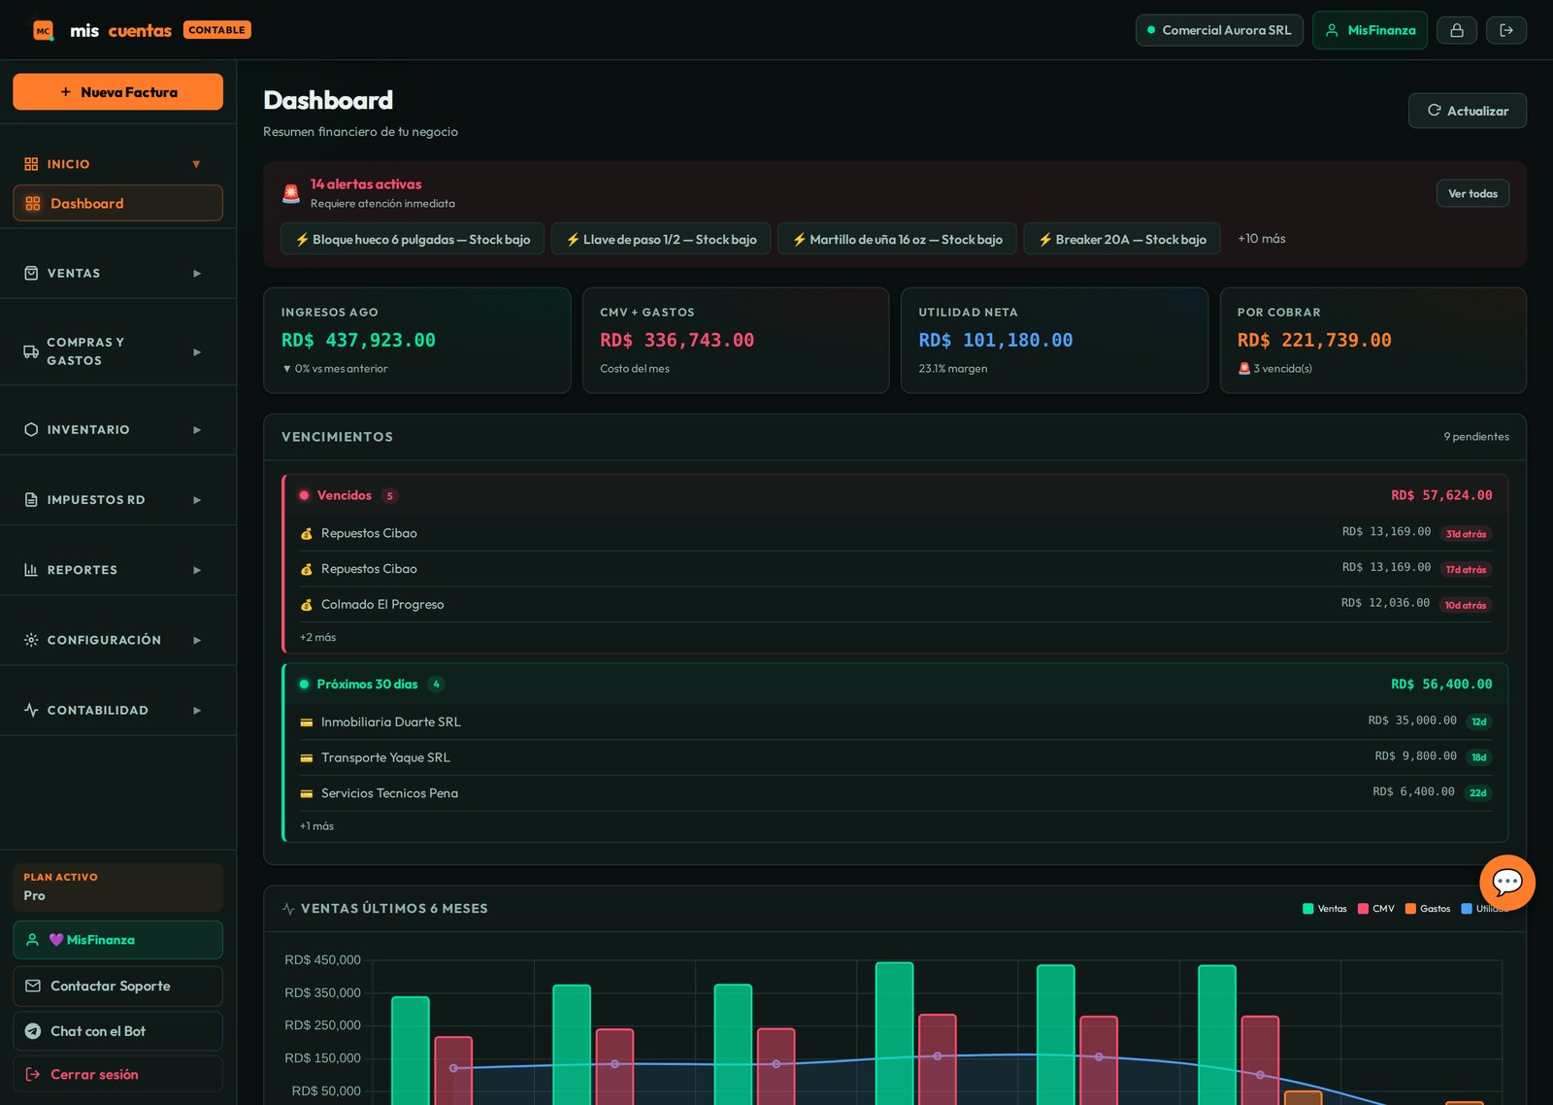Click the card icon next to Servicios Tecnicos Pena
The height and width of the screenshot is (1105, 1553).
306,793
